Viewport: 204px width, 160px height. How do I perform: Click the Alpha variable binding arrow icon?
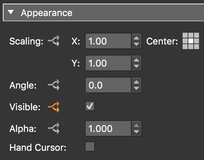[54, 128]
